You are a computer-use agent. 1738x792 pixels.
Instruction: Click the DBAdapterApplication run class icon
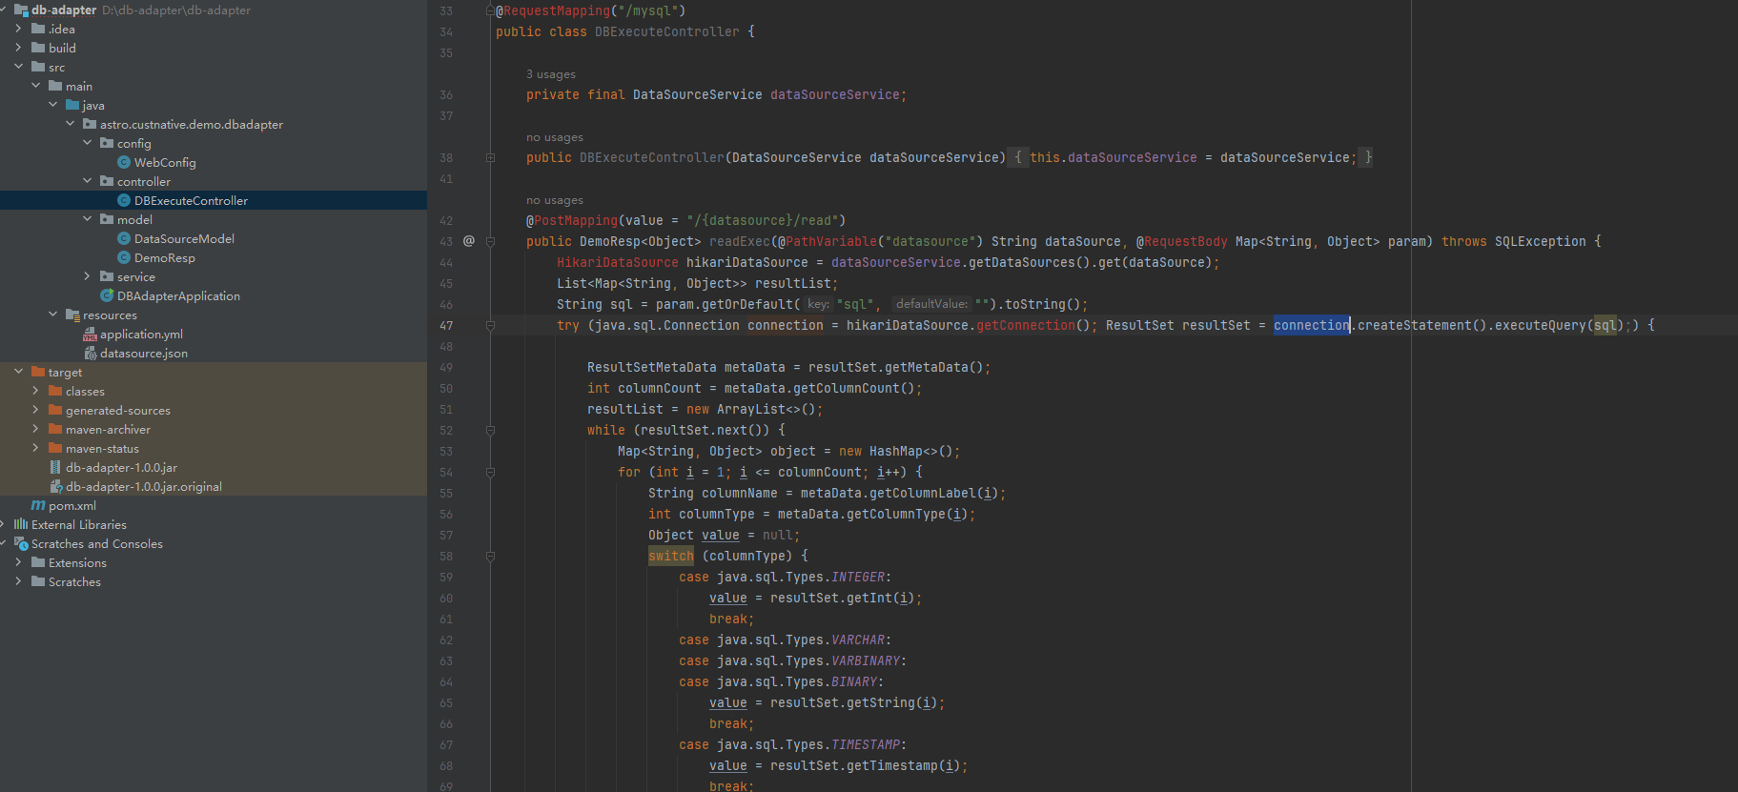coord(107,296)
